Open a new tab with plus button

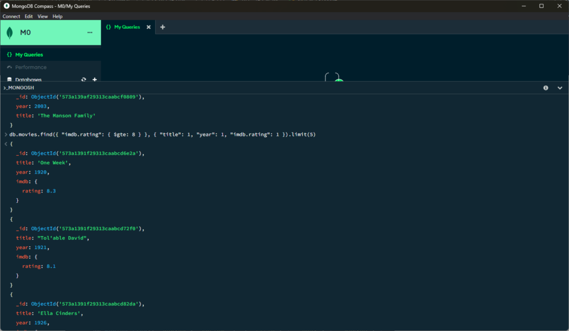(x=163, y=27)
